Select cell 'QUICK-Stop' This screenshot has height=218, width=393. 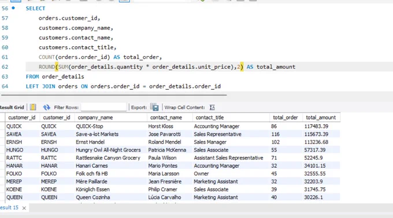coord(90,126)
